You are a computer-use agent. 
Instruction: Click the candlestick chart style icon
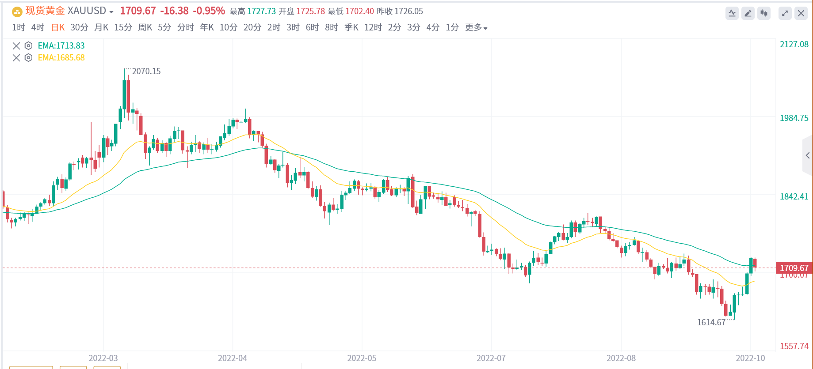764,13
